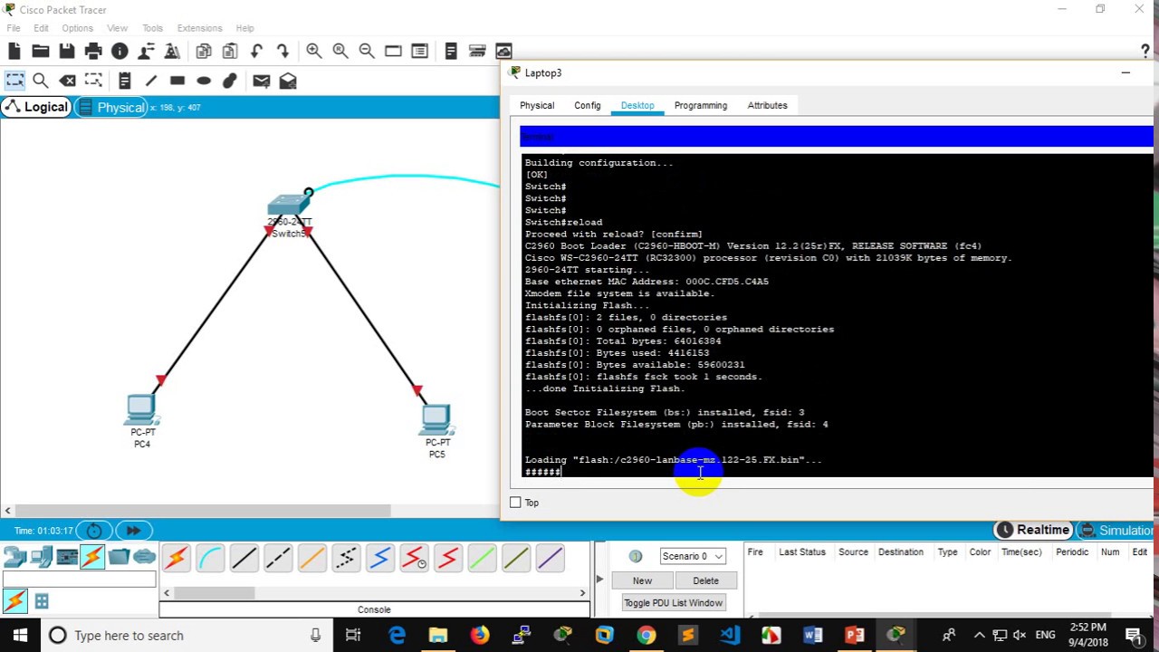Viewport: 1159px width, 652px height.
Task: Focus the Windows taskbar search box
Action: pyautogui.click(x=186, y=636)
